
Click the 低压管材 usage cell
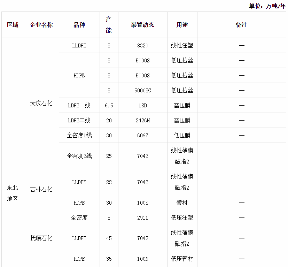tap(182, 259)
